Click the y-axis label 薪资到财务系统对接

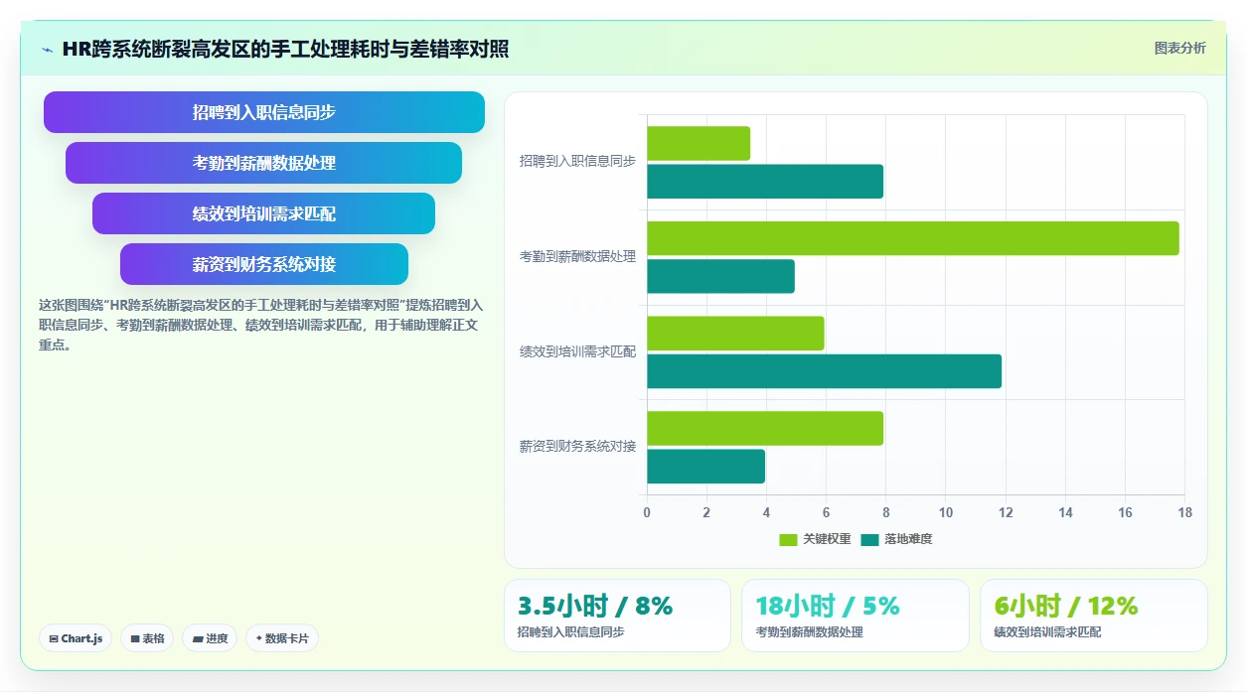[577, 447]
